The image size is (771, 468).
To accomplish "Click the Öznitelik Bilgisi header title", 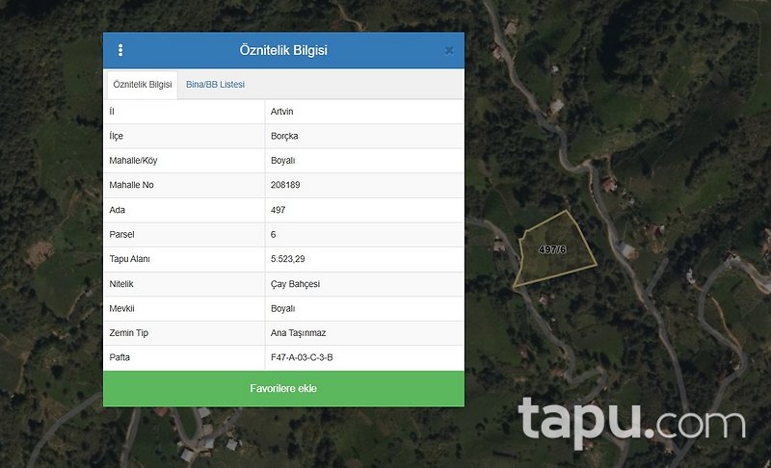I will [283, 50].
